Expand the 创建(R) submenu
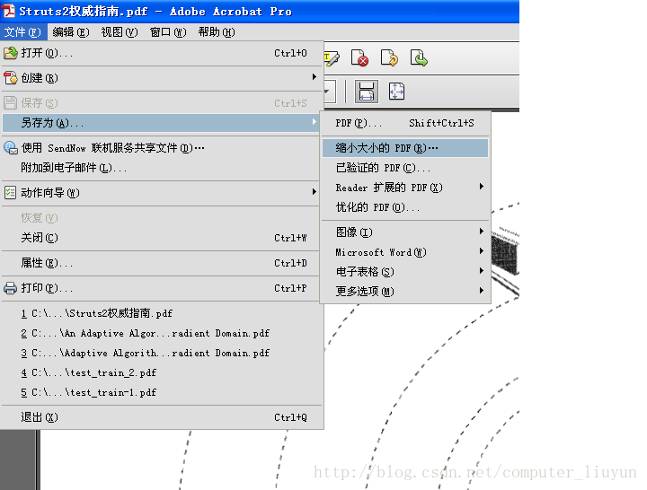 point(161,77)
